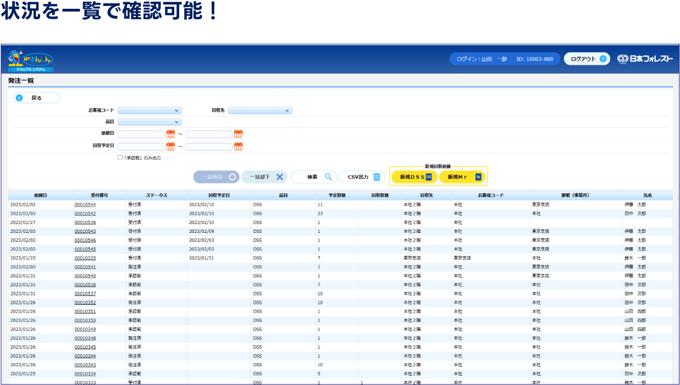Open the 回収予定日 start date calendar icon
This screenshot has height=385, width=680.
(170, 146)
